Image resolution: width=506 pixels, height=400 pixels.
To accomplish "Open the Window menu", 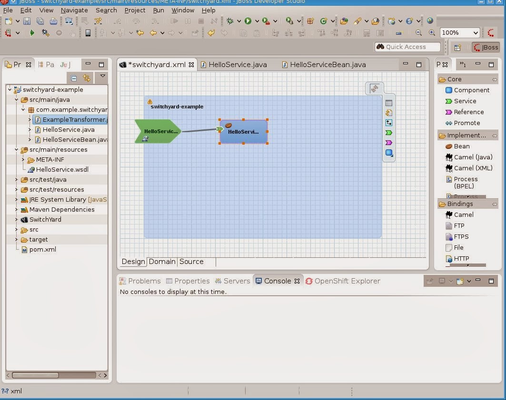I will click(x=183, y=10).
